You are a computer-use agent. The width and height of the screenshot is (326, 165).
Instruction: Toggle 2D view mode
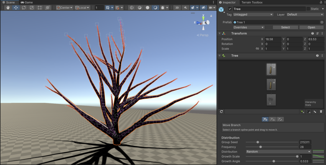click(177, 8)
